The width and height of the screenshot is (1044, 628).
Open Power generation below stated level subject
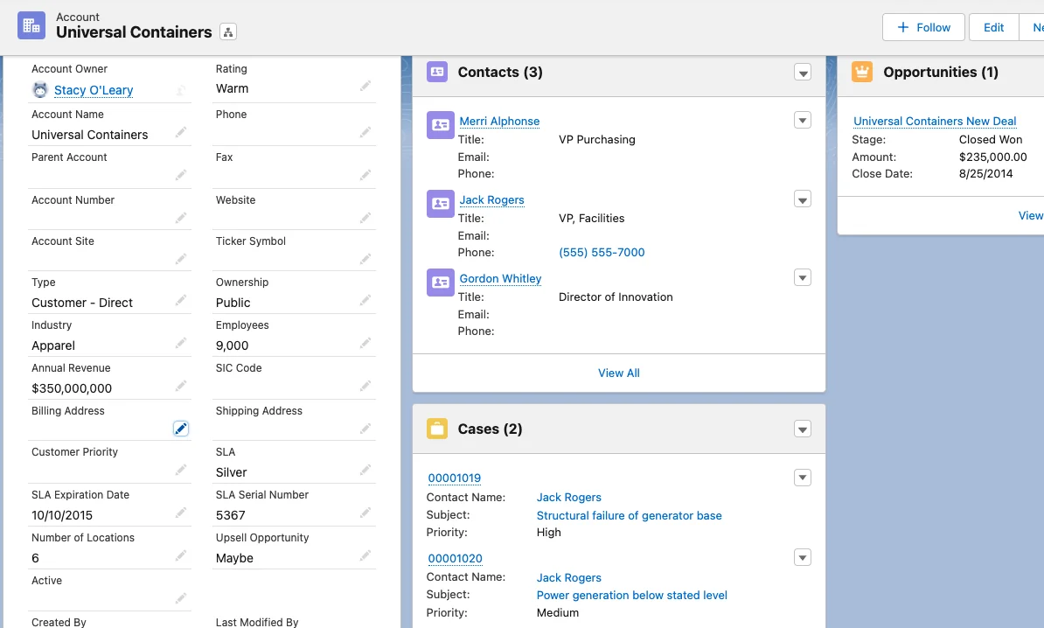pyautogui.click(x=631, y=596)
